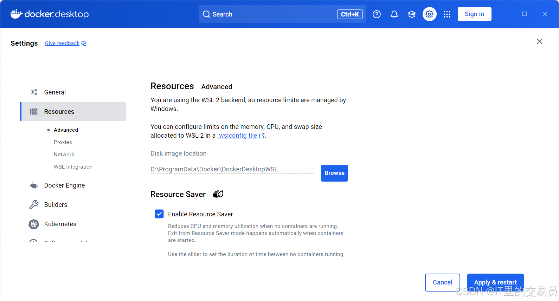The width and height of the screenshot is (559, 301).
Task: Open the Give feedback link
Action: coord(62,43)
